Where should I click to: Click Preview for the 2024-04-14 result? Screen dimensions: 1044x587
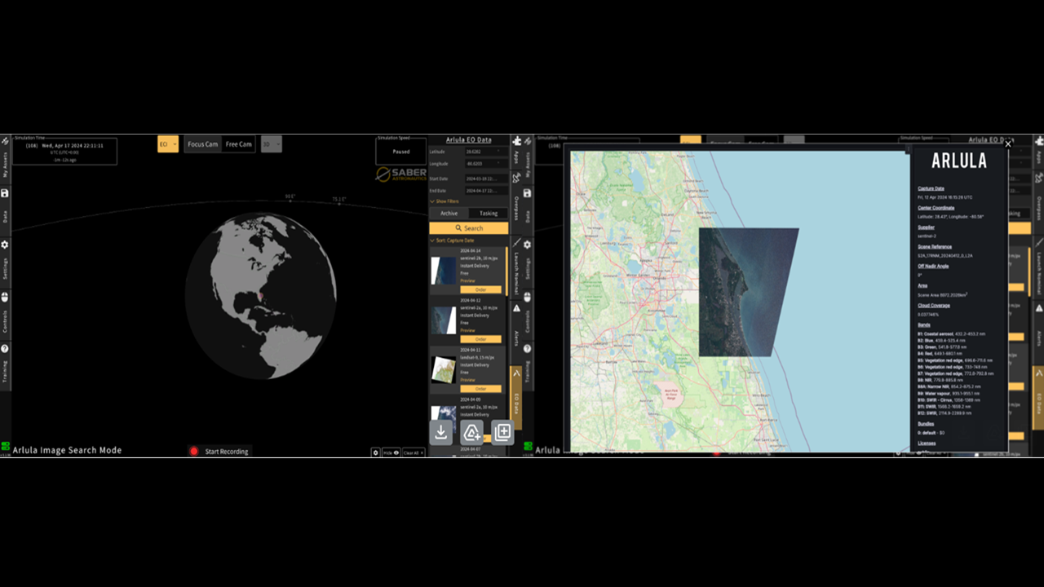point(467,280)
